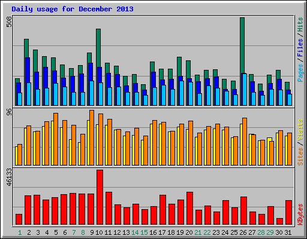Image resolution: width=307 pixels, height=239 pixels.
Task: Click day label '21' on the x-axis
Action: click(x=198, y=232)
